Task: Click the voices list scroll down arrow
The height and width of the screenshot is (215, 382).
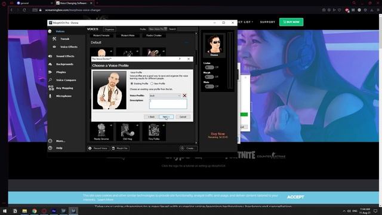Action: click(196, 143)
